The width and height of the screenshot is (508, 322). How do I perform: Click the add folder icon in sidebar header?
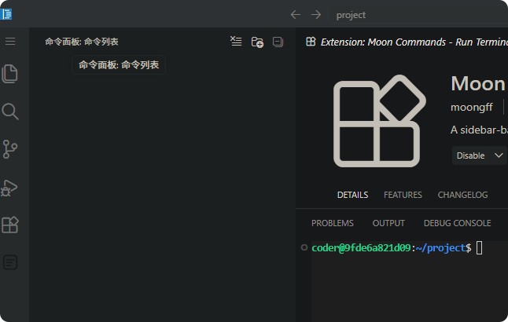pyautogui.click(x=257, y=42)
